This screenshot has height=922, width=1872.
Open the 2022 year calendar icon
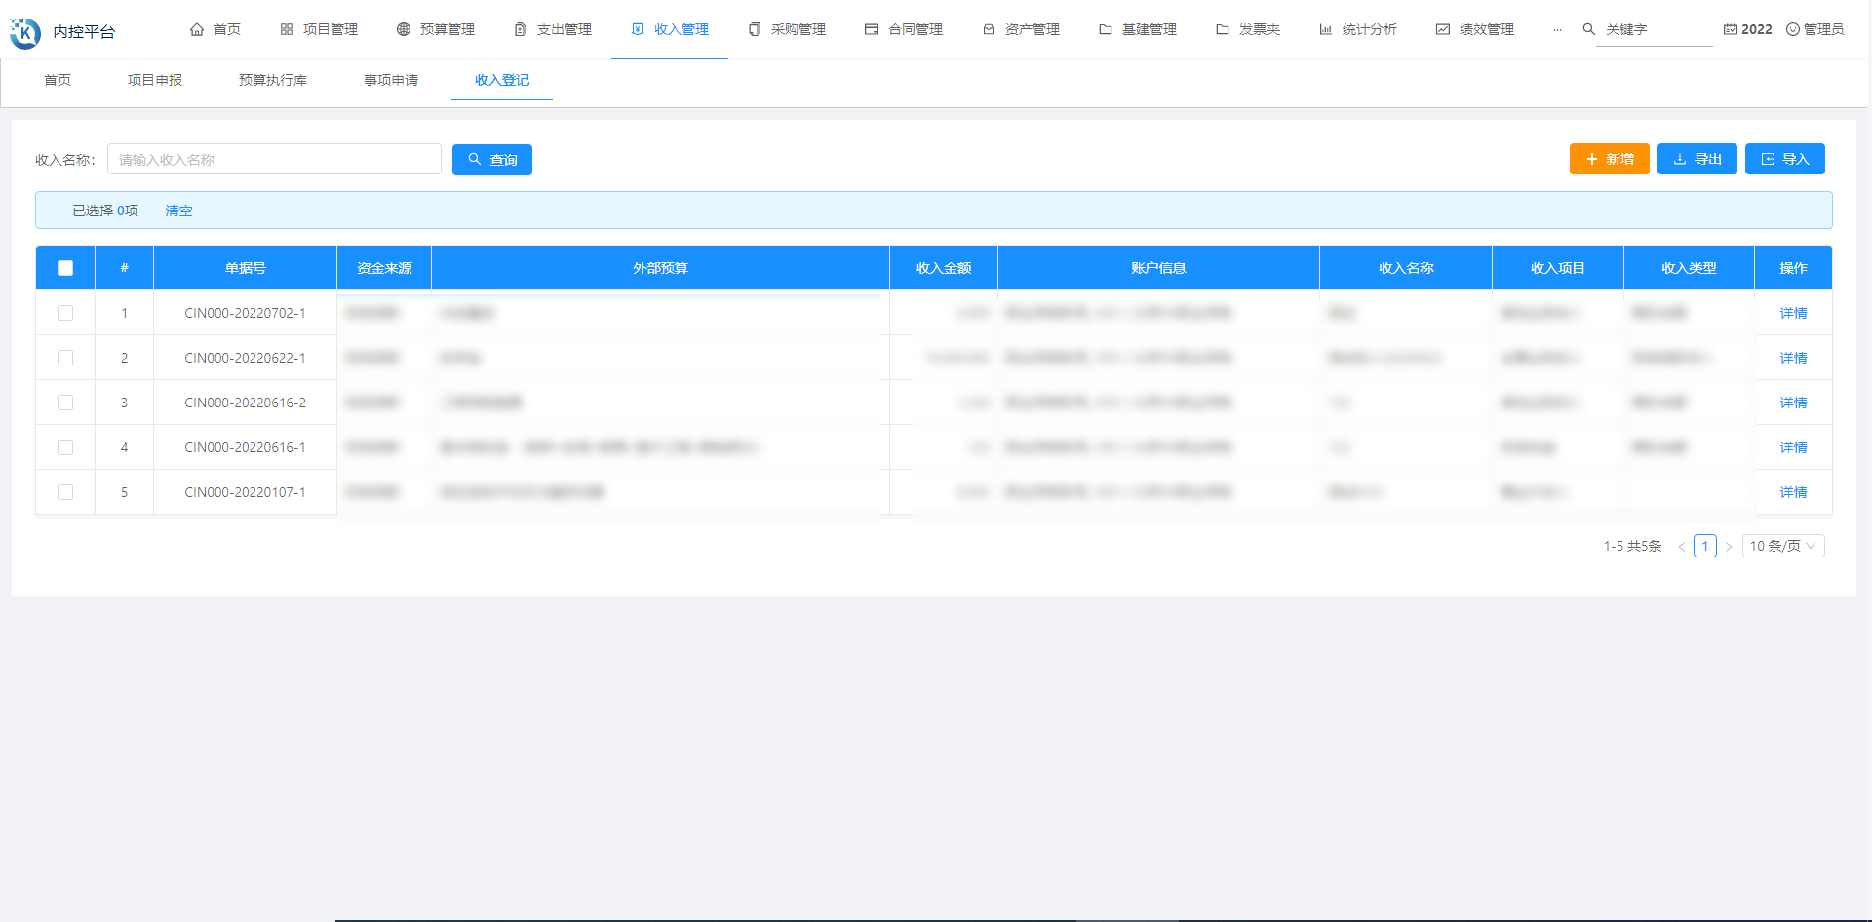click(x=1731, y=30)
